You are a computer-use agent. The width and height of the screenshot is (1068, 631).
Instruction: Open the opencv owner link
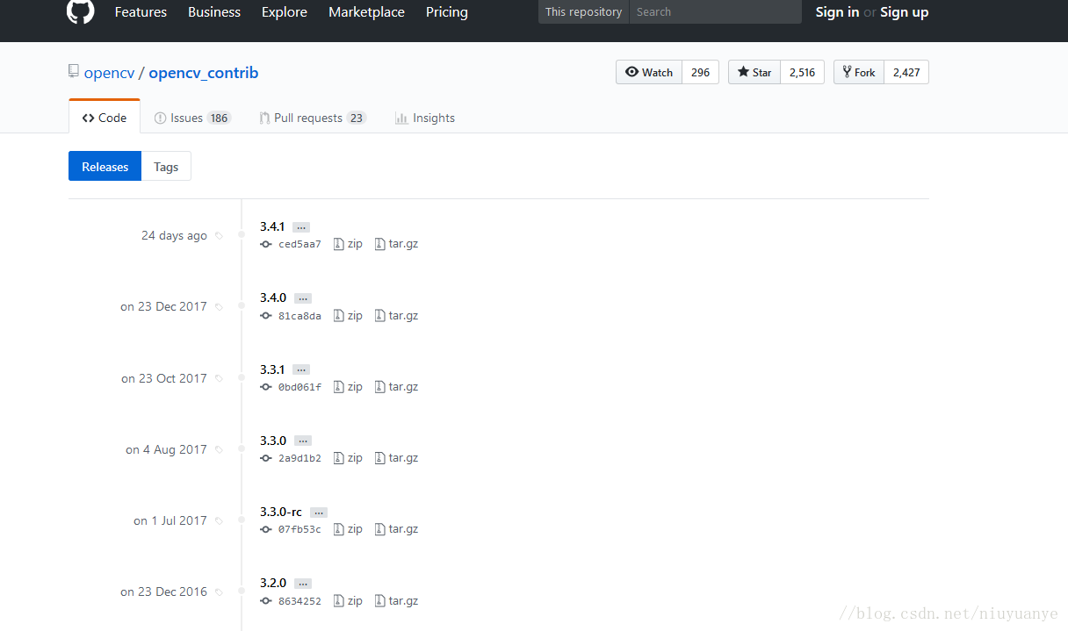(109, 73)
